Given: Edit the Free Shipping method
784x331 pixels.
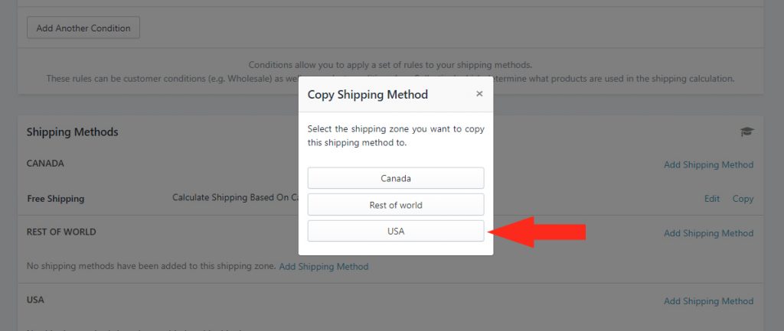Looking at the screenshot, I should pos(712,199).
